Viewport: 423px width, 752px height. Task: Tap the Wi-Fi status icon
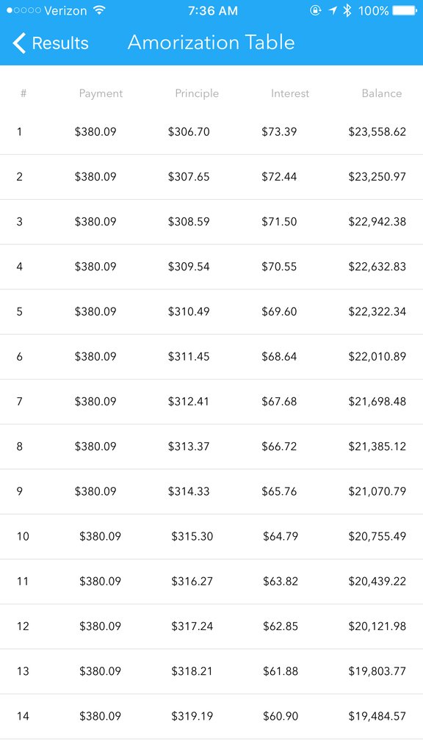(99, 10)
